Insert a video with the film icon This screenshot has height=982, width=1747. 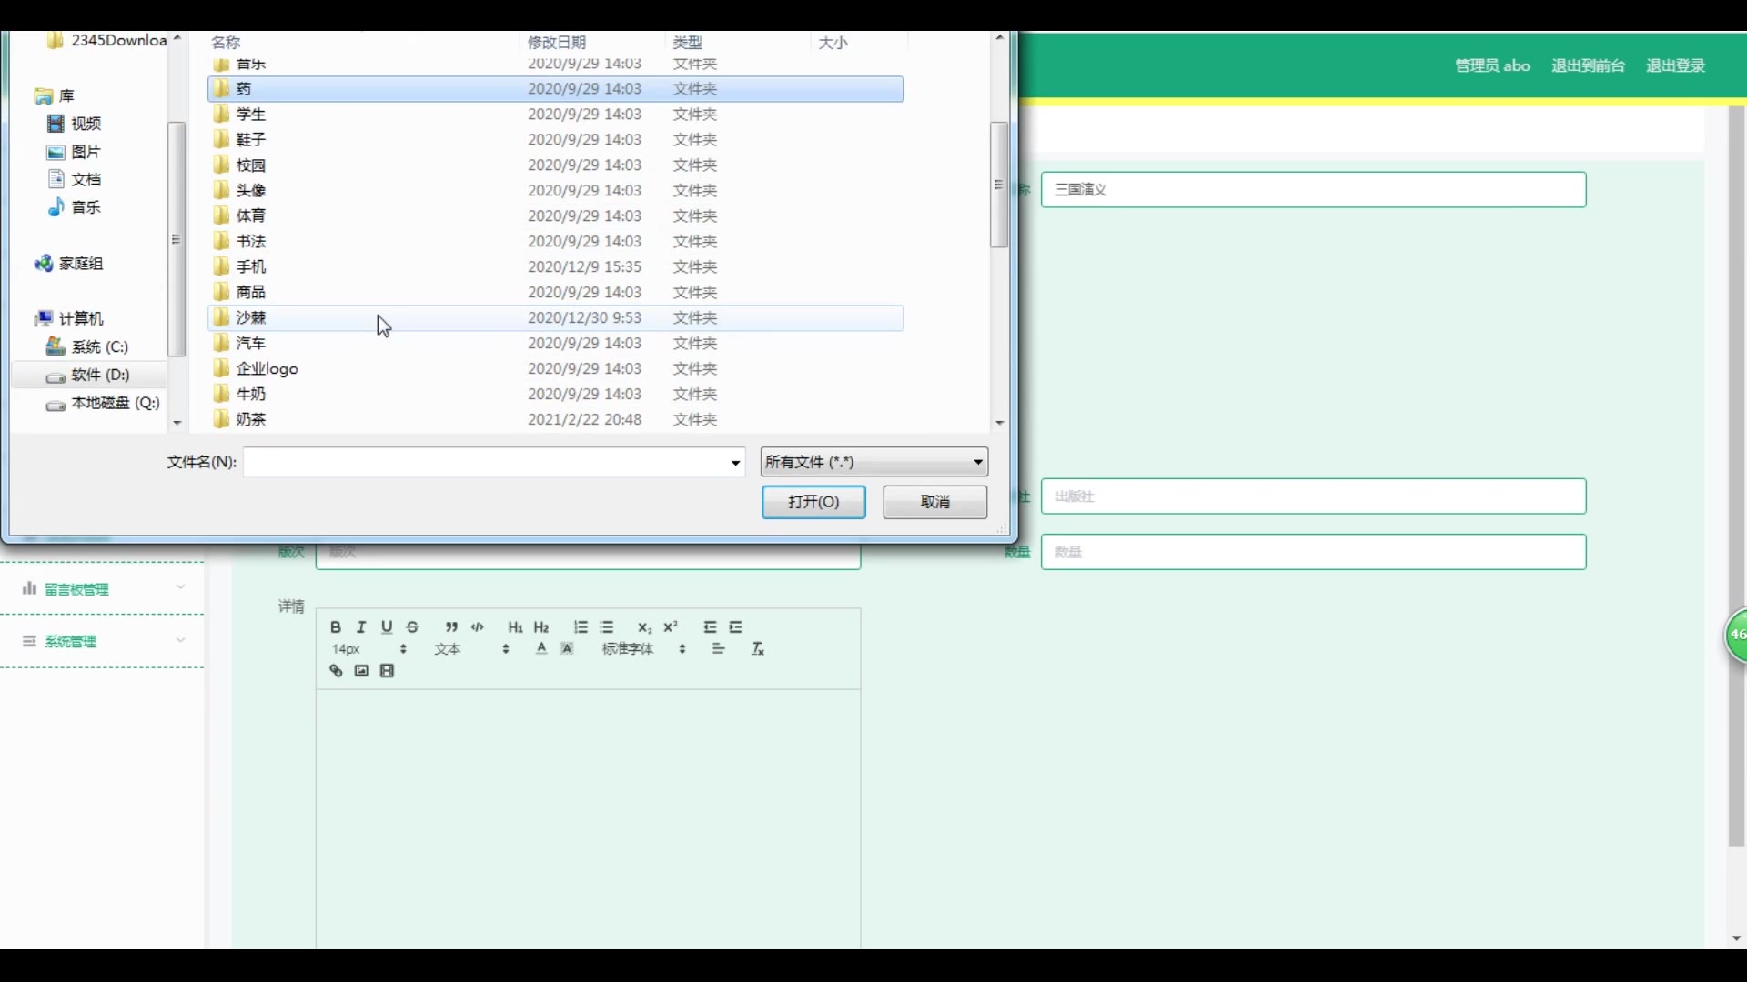[387, 671]
